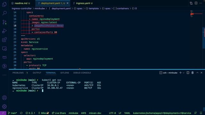Click minikube folder in the breadcrumb

(40, 9)
